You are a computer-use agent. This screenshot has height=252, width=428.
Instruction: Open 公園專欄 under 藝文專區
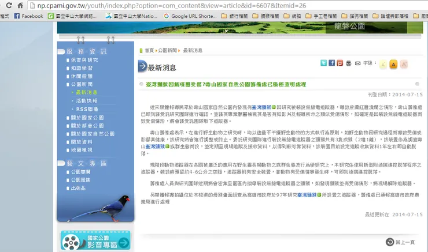tap(80, 172)
